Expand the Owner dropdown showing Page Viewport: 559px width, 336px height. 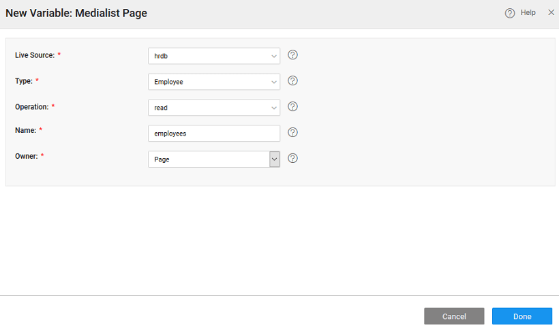point(213,159)
